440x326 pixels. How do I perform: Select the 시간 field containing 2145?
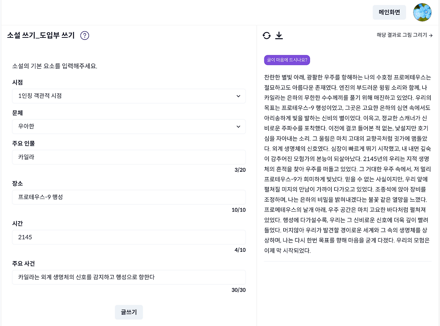pos(129,237)
